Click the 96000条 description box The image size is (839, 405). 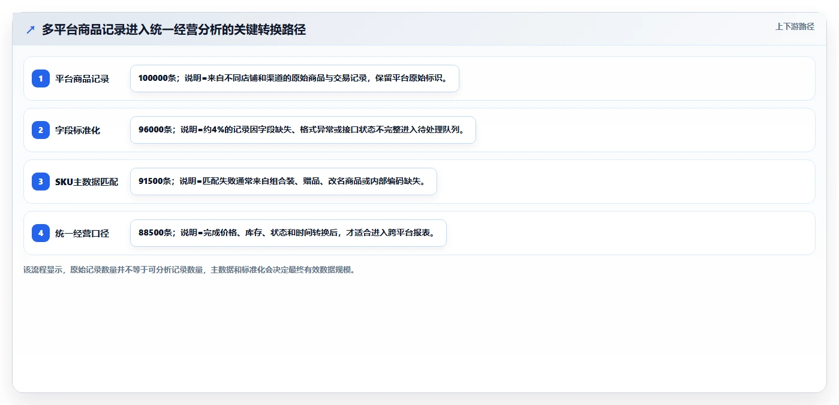coord(303,130)
